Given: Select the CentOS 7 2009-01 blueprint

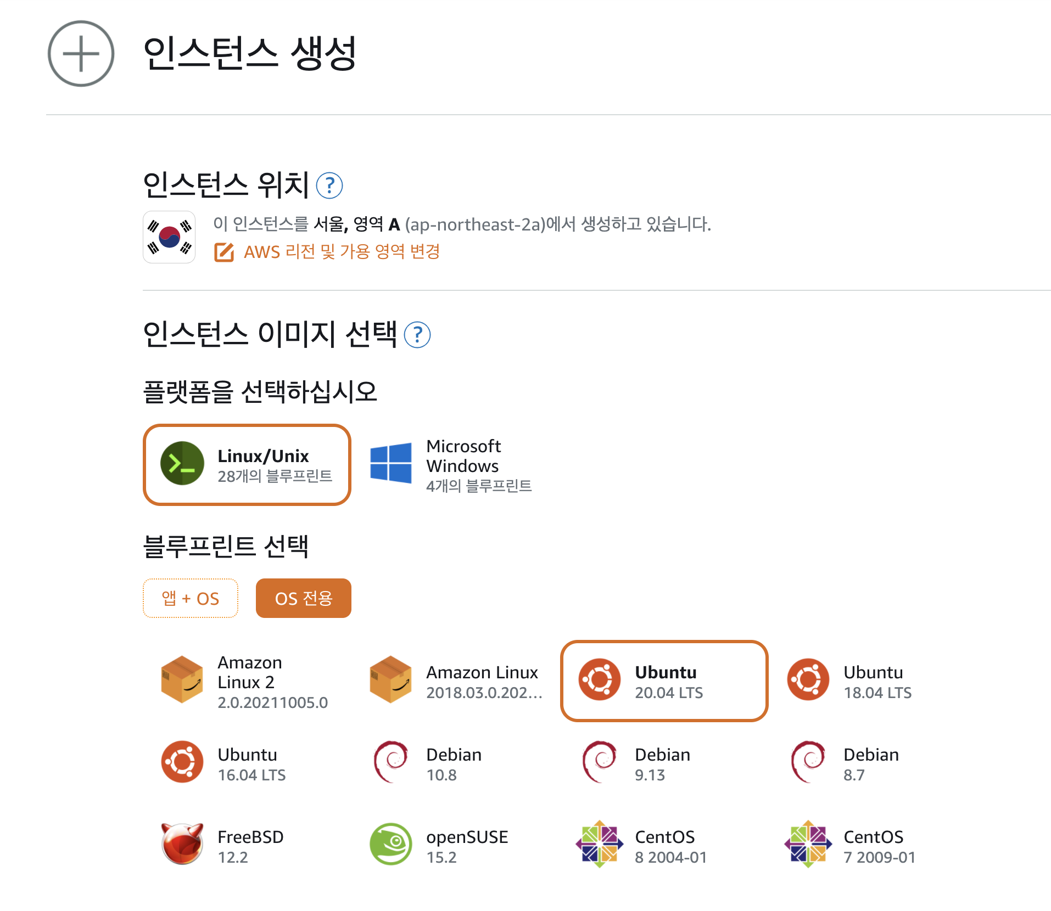Looking at the screenshot, I should (873, 846).
